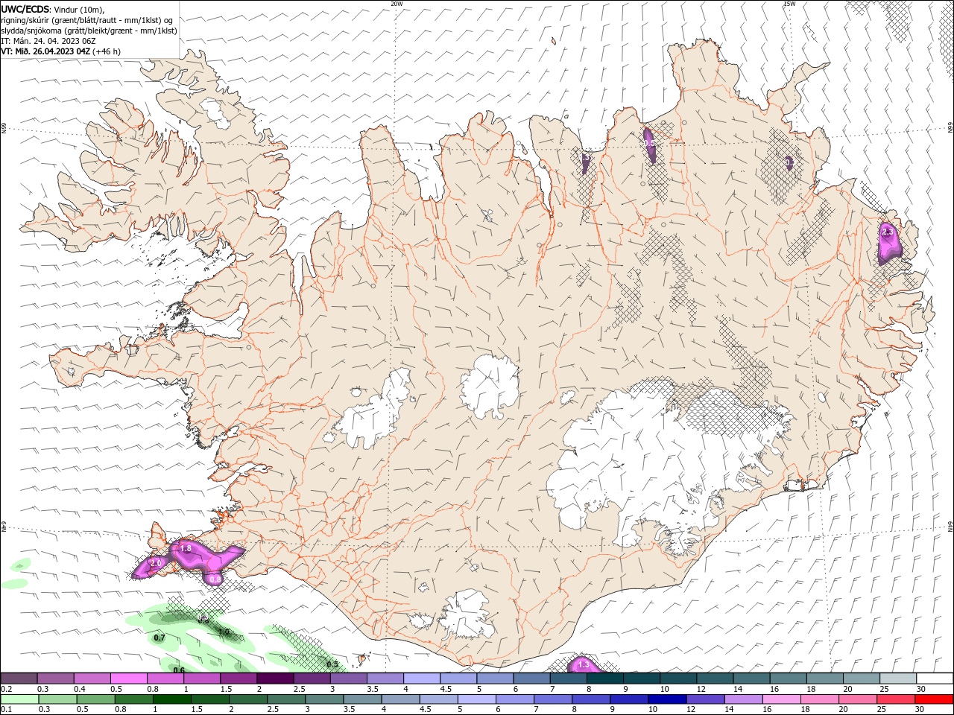Pick the bright red lower-row swatch labeled 30
The width and height of the screenshot is (954, 715).
pyautogui.click(x=932, y=699)
